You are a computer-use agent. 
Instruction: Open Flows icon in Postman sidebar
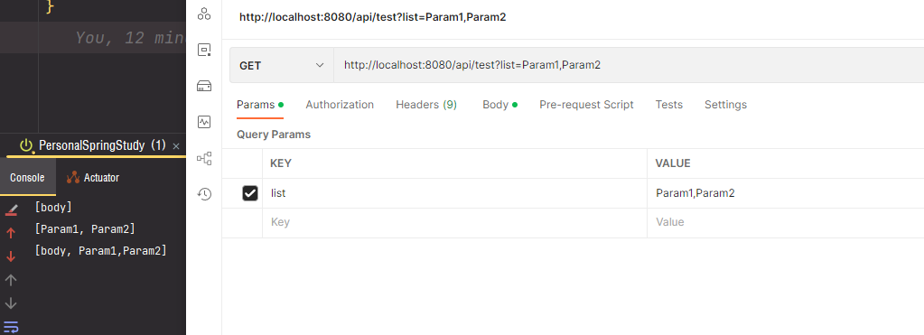pyautogui.click(x=204, y=158)
